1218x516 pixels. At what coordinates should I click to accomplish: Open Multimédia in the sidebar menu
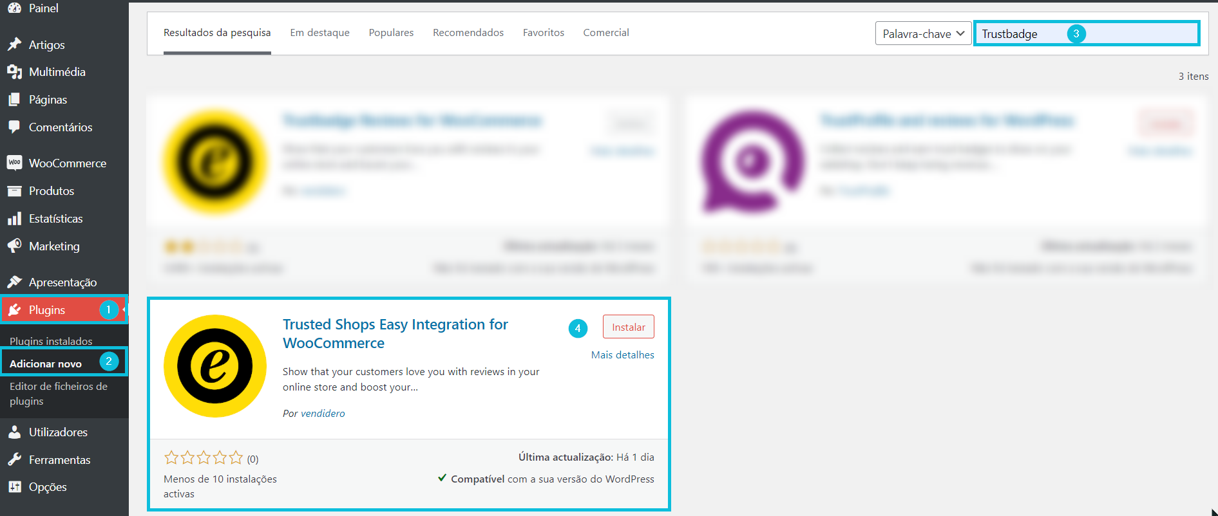pyautogui.click(x=57, y=72)
